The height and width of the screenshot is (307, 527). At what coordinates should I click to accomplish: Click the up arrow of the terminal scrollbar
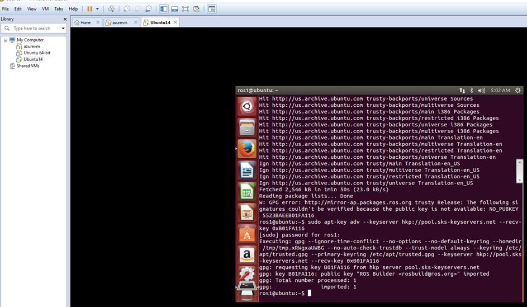[x=519, y=162]
